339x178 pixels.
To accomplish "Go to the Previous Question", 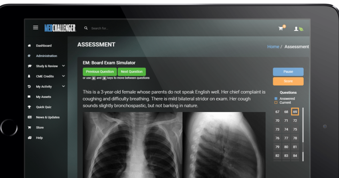I will point(100,72).
